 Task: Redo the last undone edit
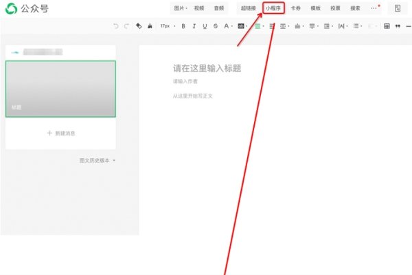click(x=126, y=26)
